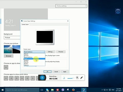
Task: Choose Ribbons from the screen saver list
Action: click(35, 65)
